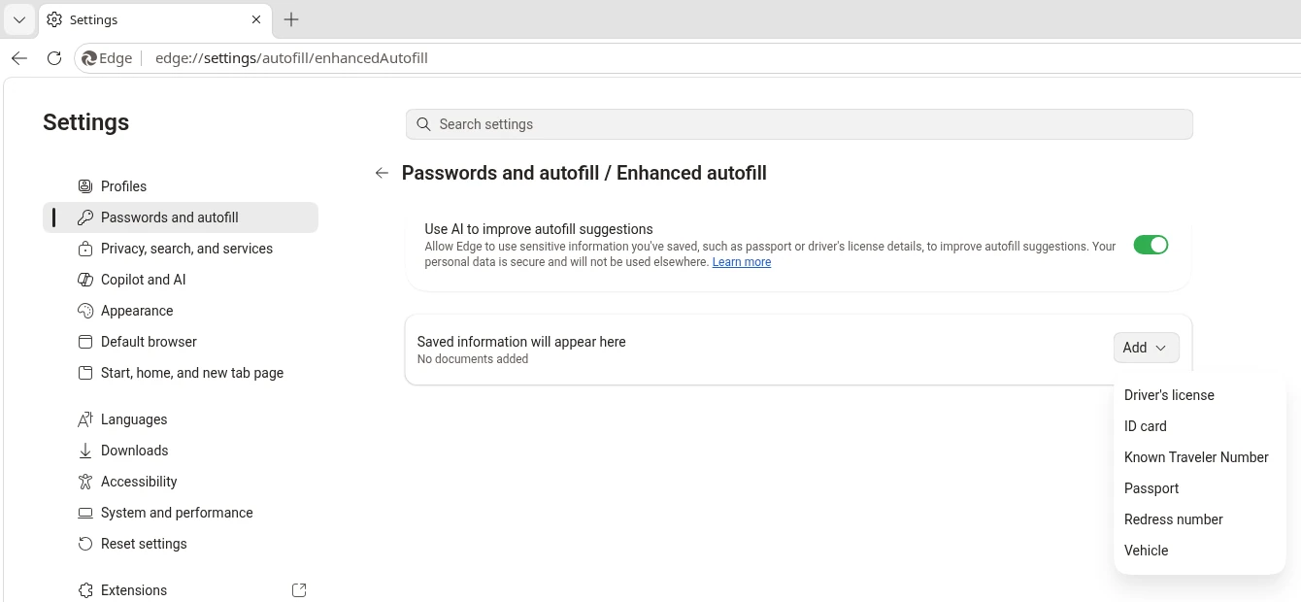Turn off Use AI to improve autofill suggestions
This screenshot has width=1301, height=602.
point(1151,246)
